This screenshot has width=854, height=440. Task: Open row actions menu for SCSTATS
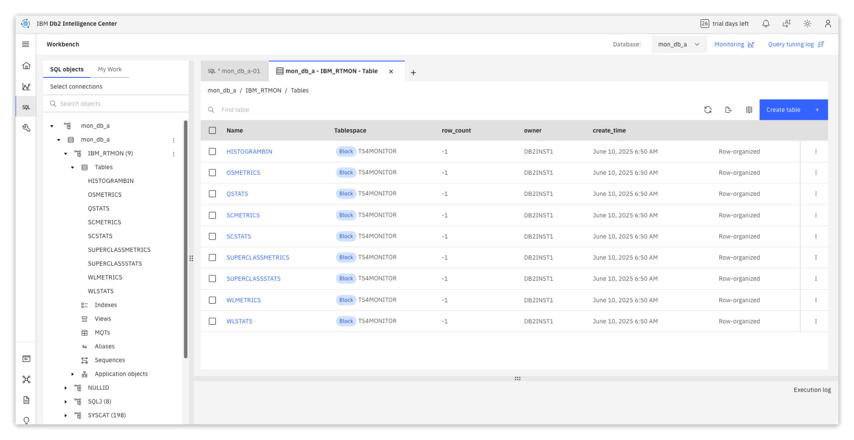pyautogui.click(x=816, y=236)
